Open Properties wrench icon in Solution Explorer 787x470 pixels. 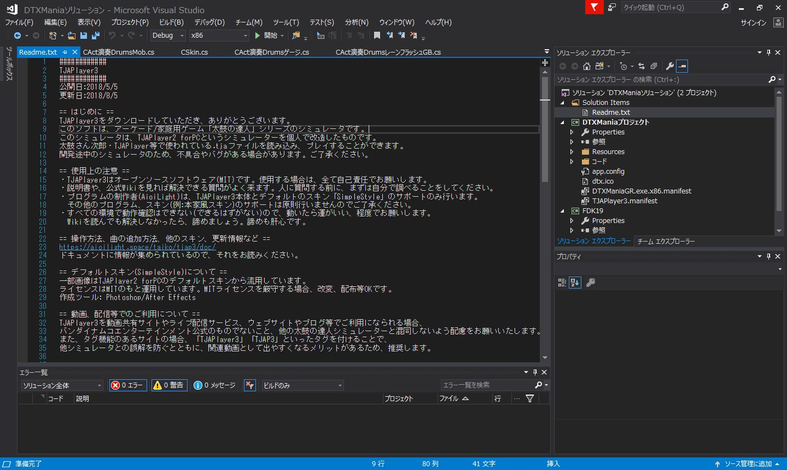click(669, 66)
